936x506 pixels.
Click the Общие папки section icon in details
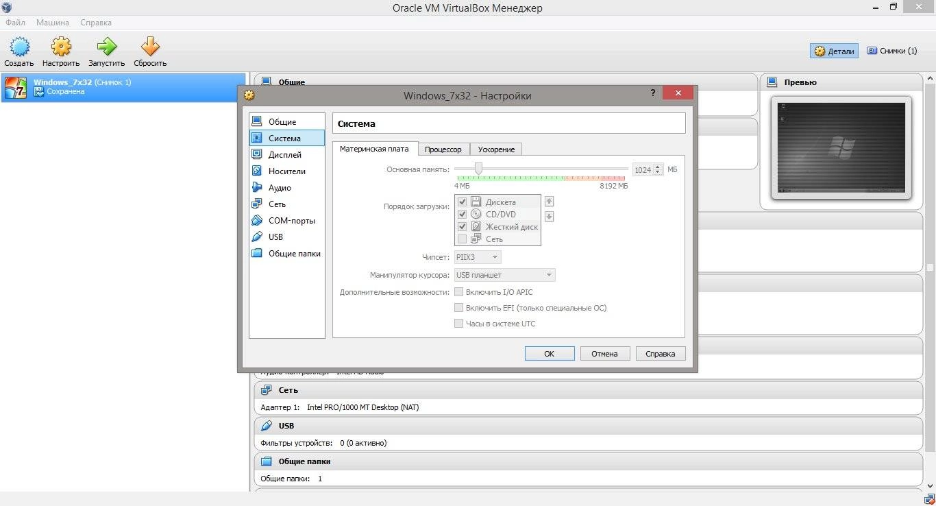pyautogui.click(x=266, y=461)
